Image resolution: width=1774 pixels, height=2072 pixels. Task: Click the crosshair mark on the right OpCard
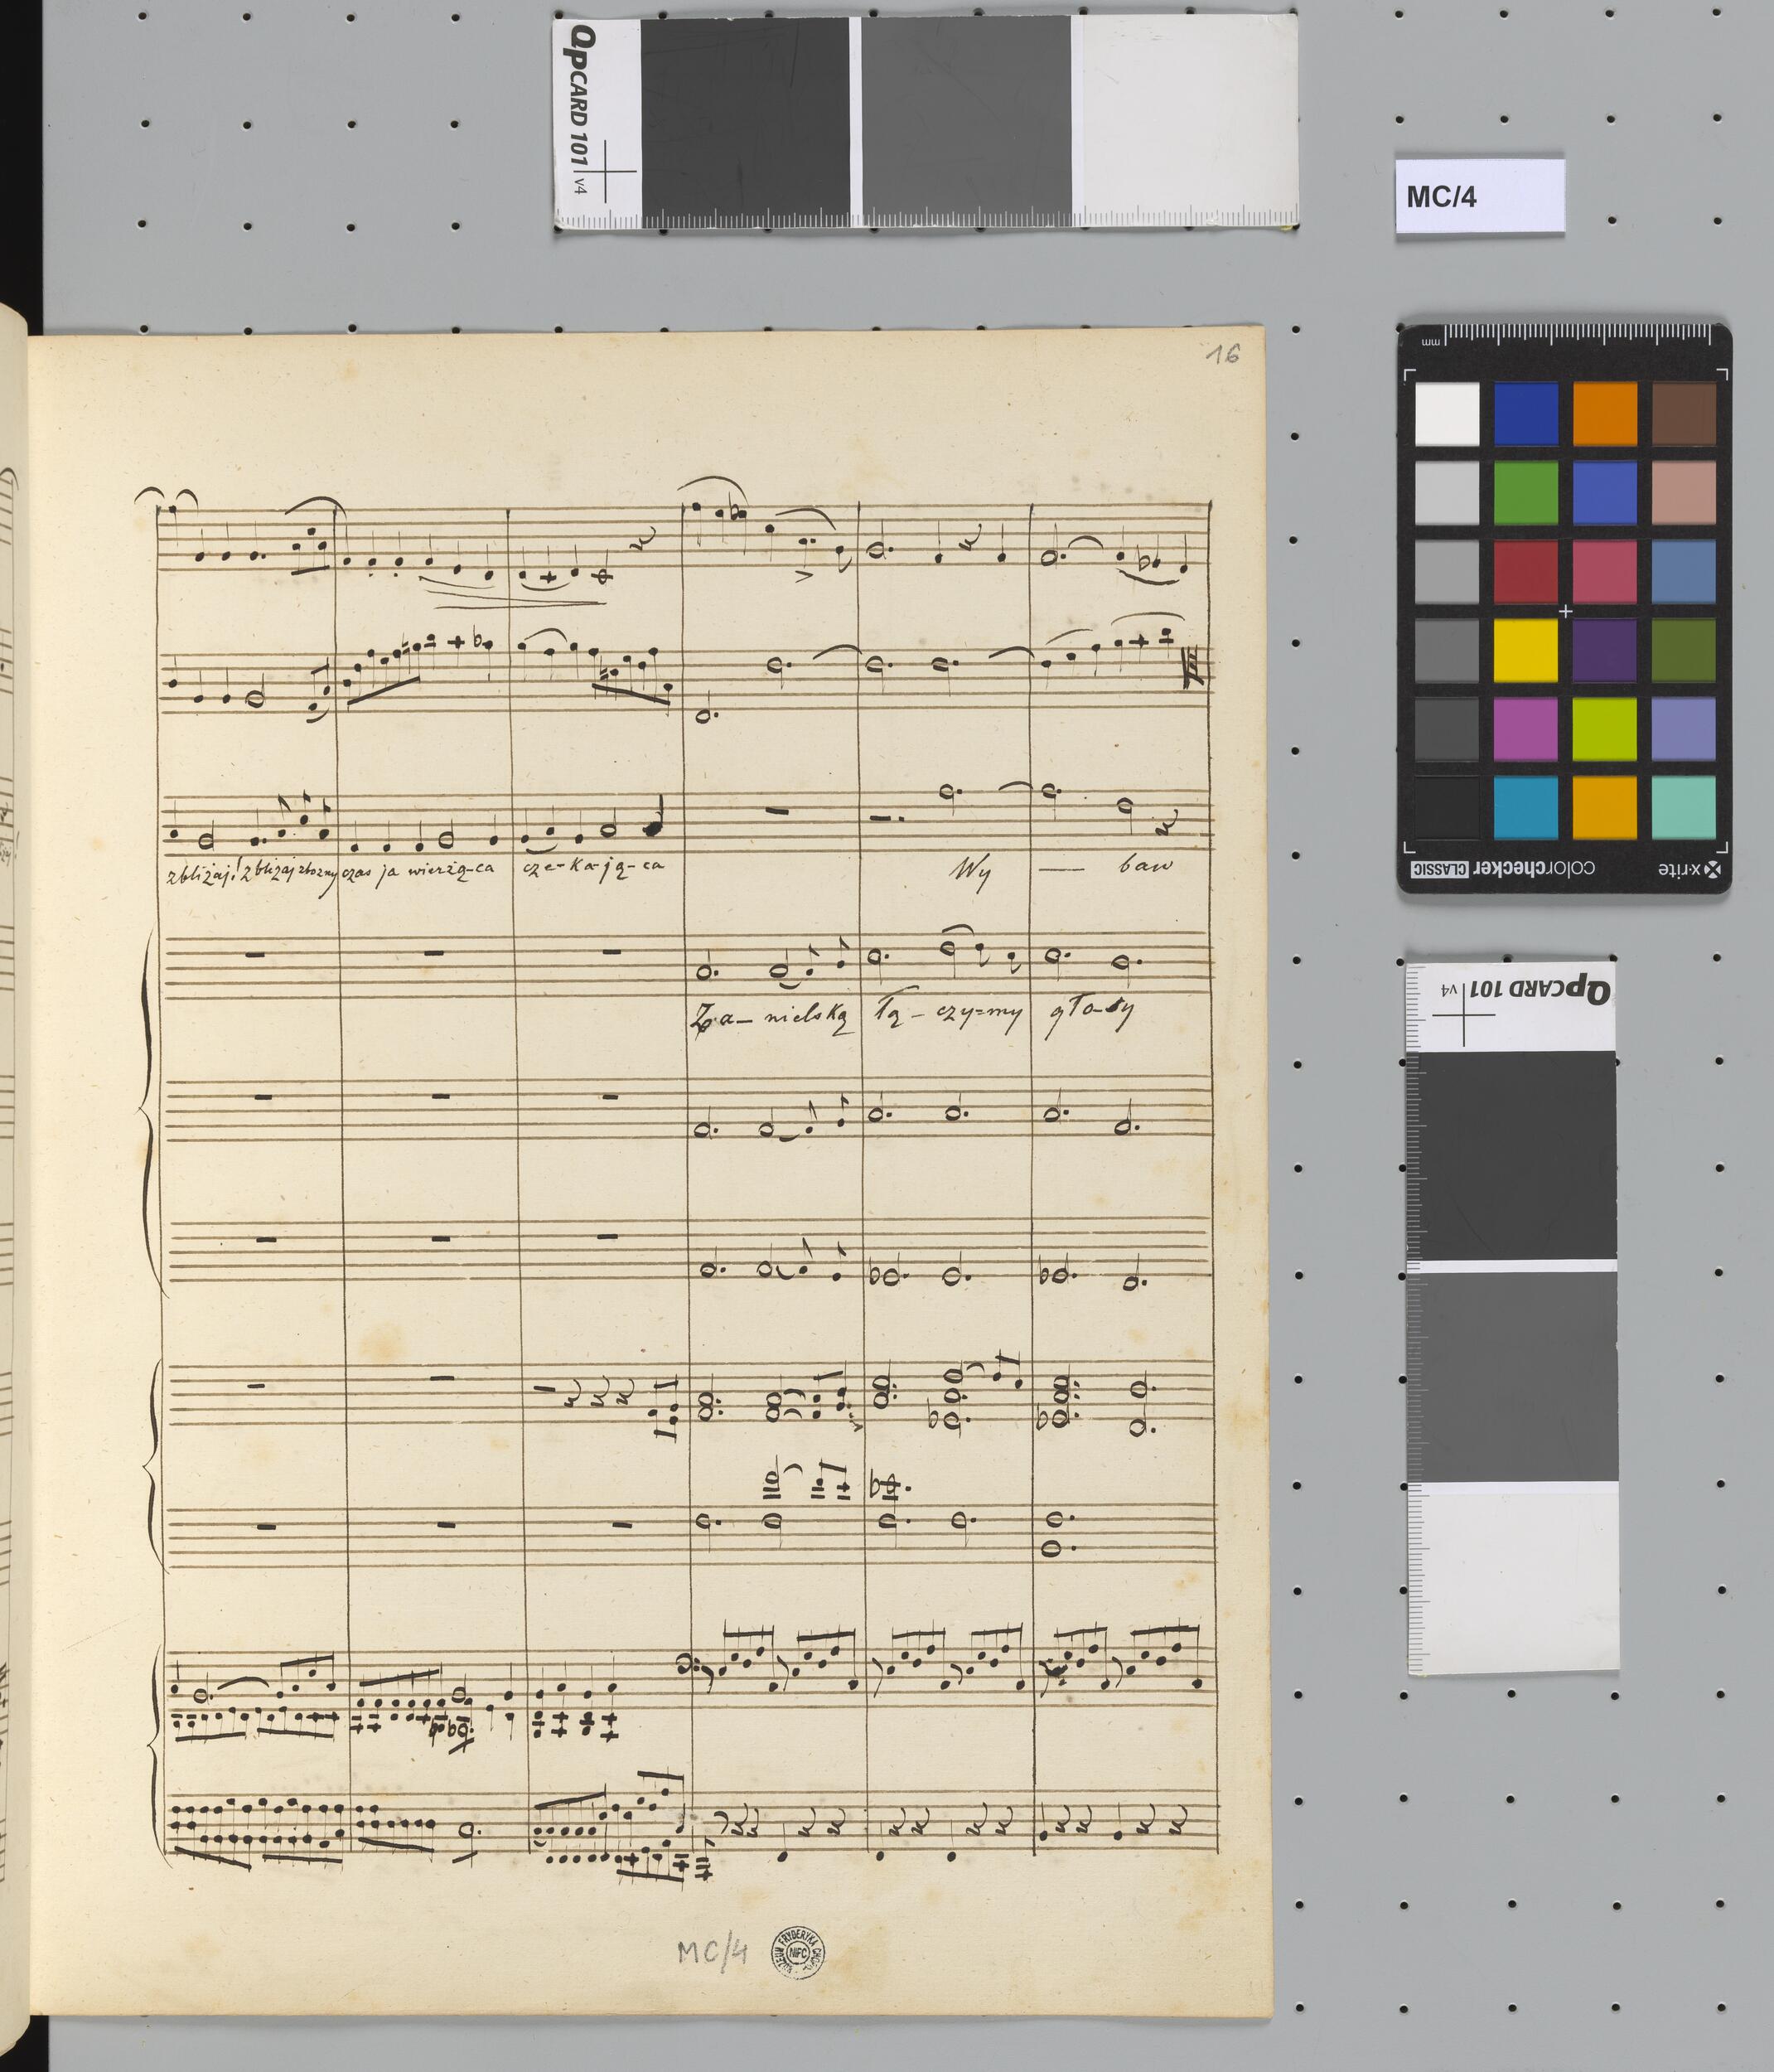pos(1463,1016)
